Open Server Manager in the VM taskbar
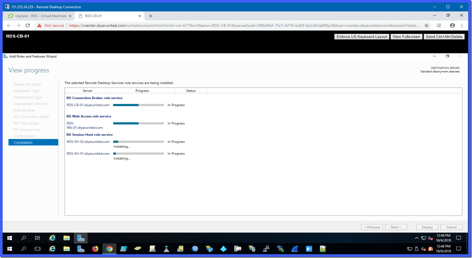Screen dimensions: 472x258 click(x=81, y=238)
